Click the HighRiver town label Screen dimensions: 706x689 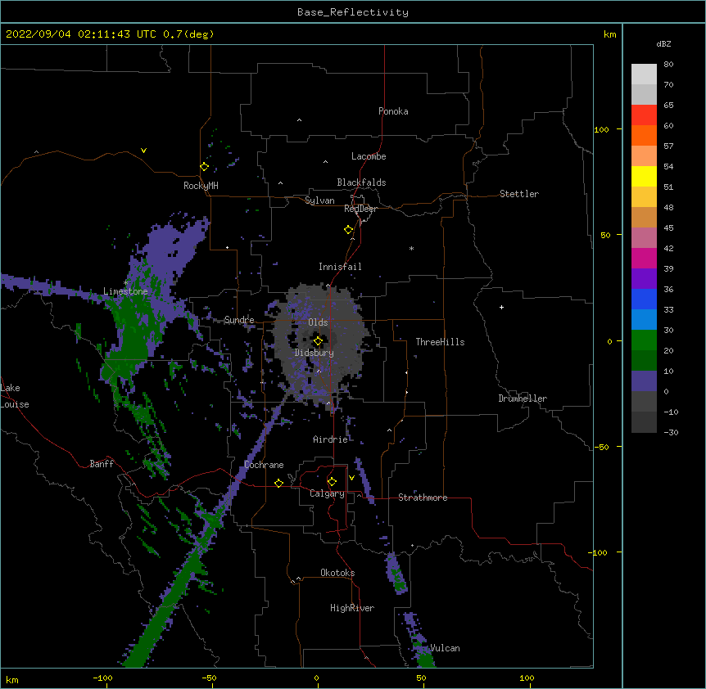(352, 608)
